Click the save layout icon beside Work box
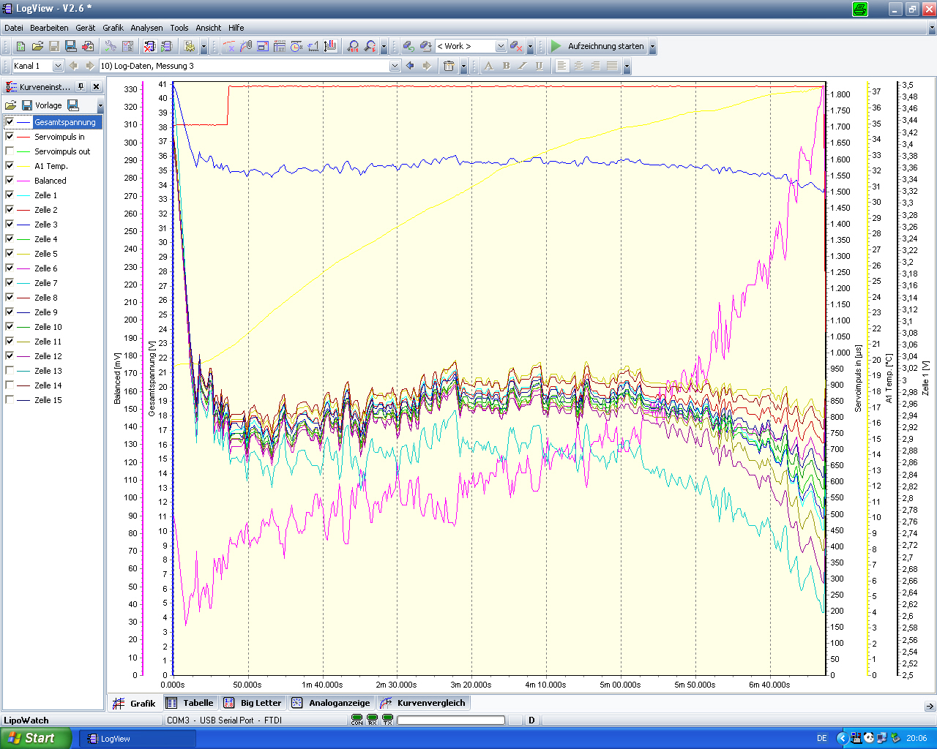 pyautogui.click(x=425, y=46)
